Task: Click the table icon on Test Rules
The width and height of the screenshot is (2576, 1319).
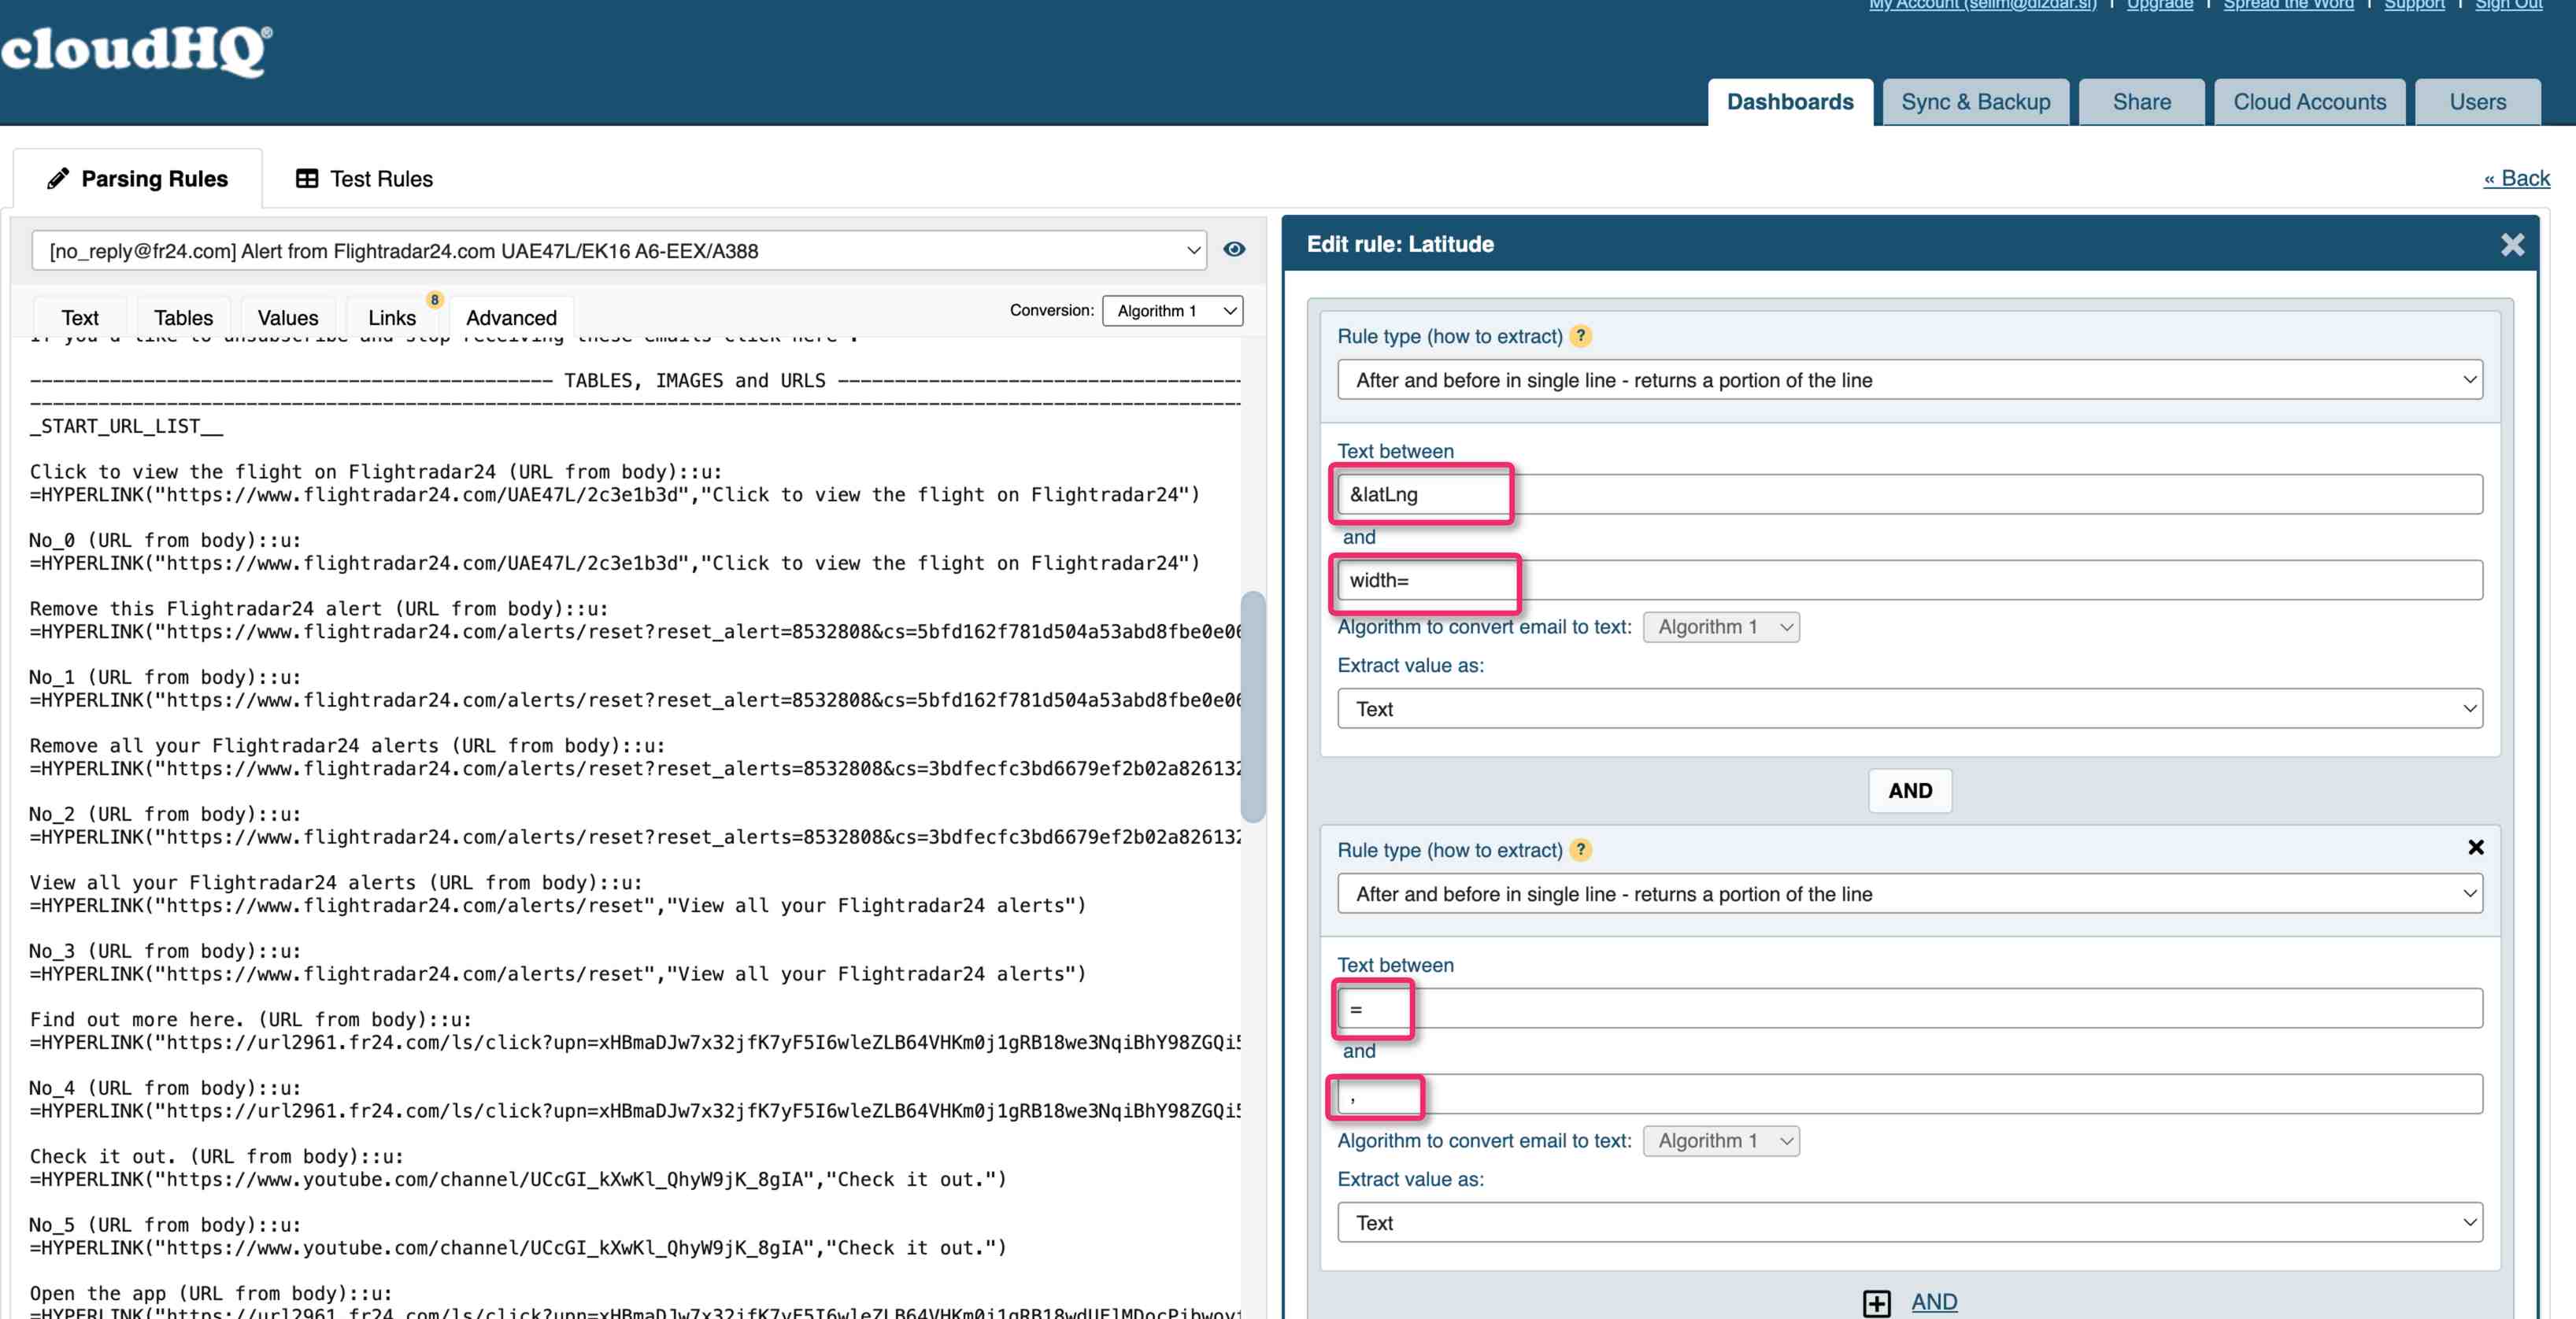Action: (x=307, y=178)
